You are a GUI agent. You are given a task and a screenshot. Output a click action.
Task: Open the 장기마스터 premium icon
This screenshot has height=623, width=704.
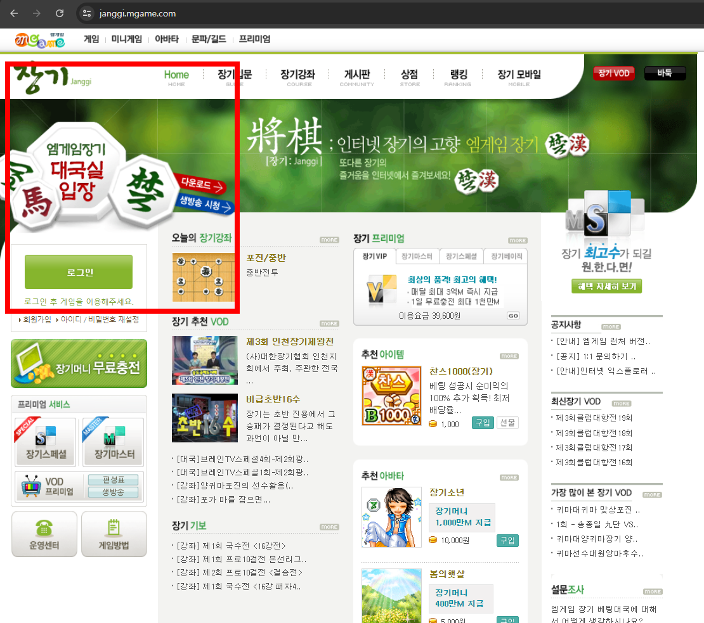click(x=114, y=442)
